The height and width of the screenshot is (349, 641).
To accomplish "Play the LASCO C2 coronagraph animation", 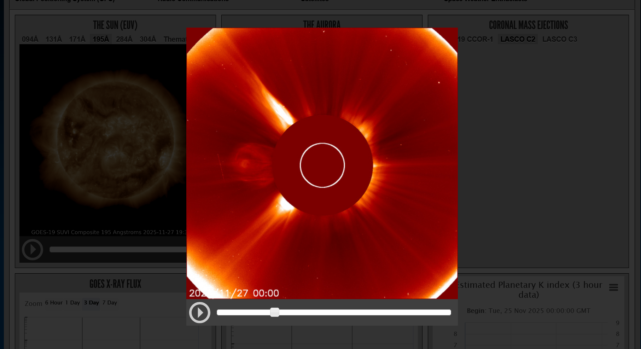I will point(200,313).
